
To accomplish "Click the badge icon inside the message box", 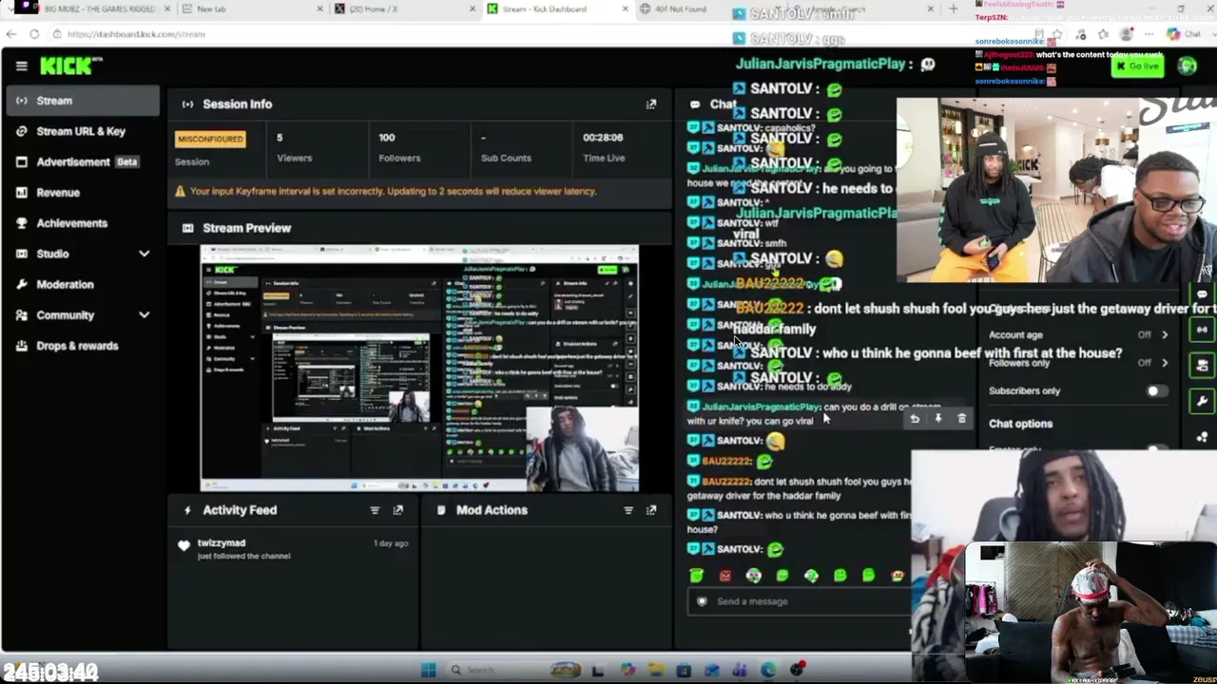I will [703, 601].
